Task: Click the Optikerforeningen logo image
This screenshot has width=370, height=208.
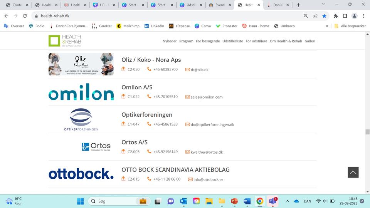Action: (81, 119)
